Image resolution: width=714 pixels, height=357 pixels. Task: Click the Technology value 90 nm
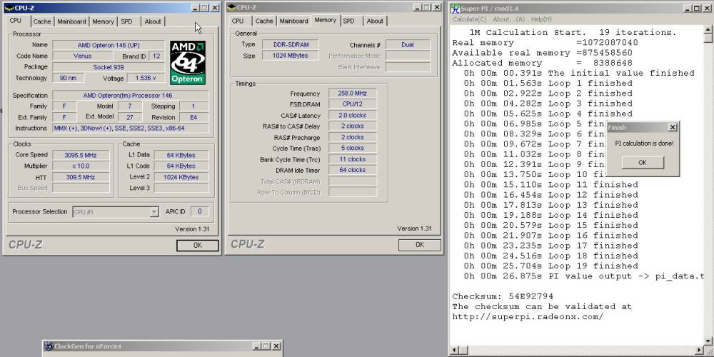69,78
